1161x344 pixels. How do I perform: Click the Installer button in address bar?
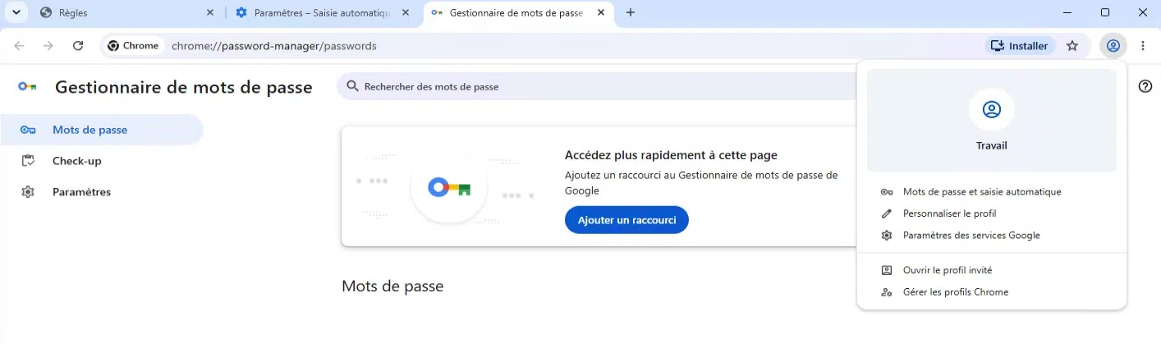[x=1021, y=46]
